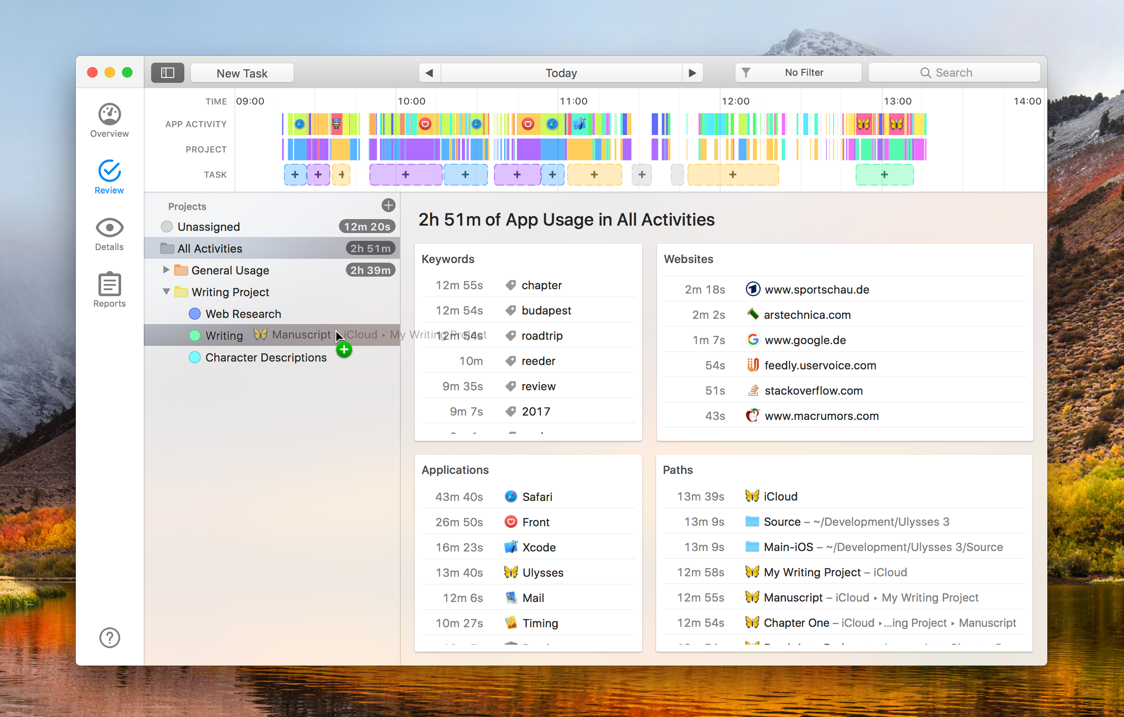Click the Websites panel heading
Viewport: 1124px width, 717px height.
click(688, 259)
